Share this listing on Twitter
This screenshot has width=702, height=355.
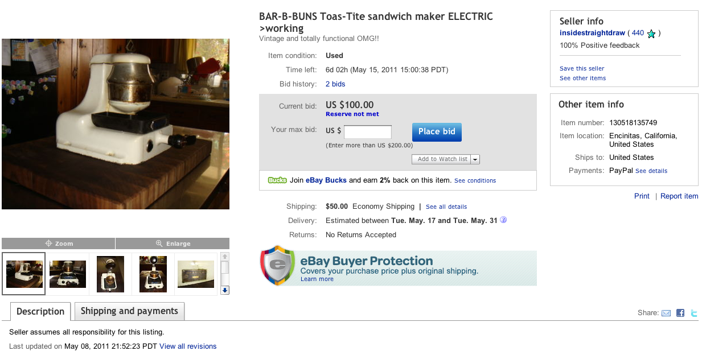[x=693, y=313]
